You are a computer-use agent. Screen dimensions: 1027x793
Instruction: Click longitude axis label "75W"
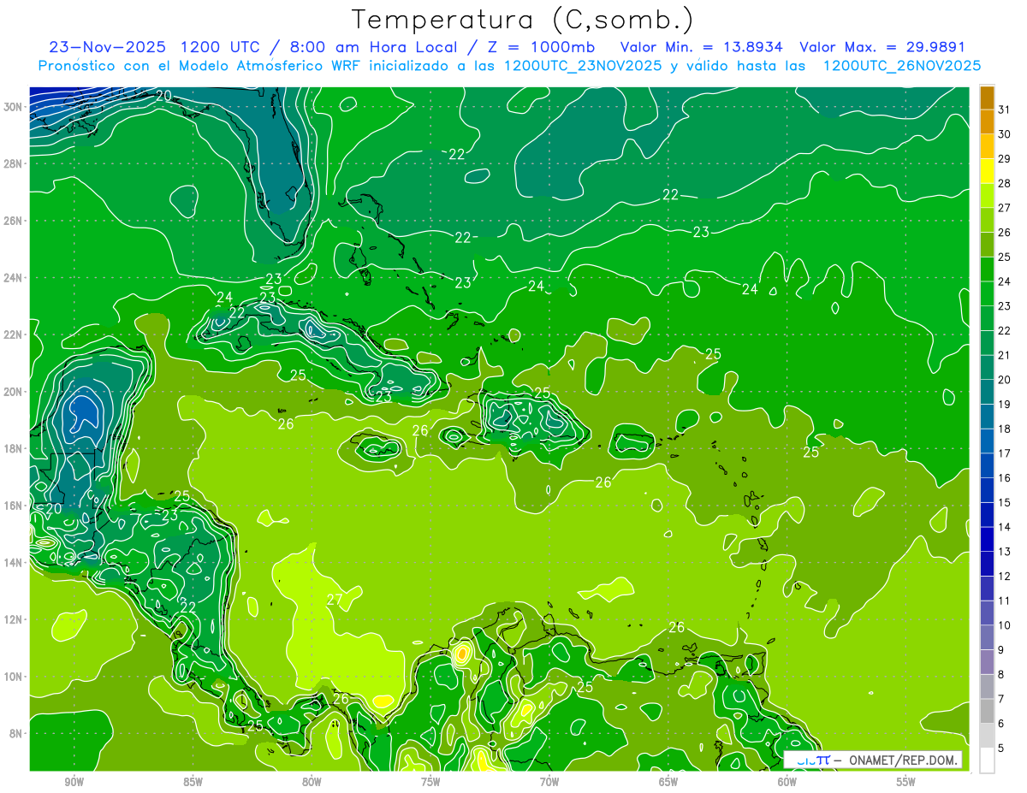[430, 782]
